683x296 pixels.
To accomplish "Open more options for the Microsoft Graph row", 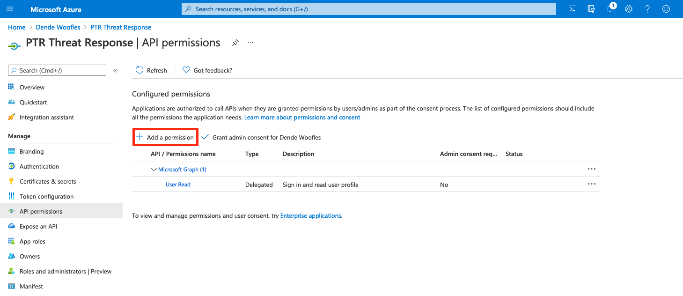I will click(592, 169).
